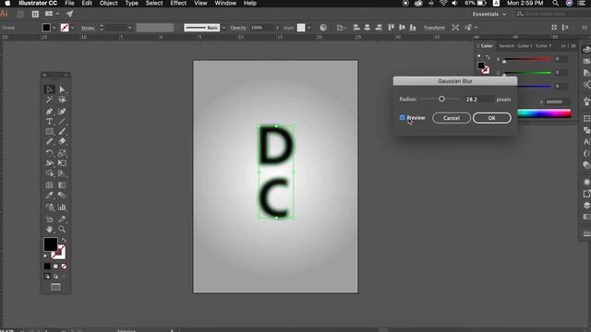
Task: Click the Opacity label link
Action: tap(238, 28)
